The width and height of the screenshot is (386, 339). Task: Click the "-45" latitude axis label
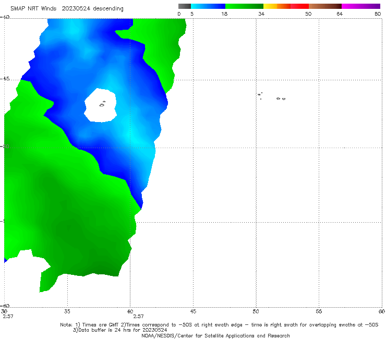(x=5, y=79)
